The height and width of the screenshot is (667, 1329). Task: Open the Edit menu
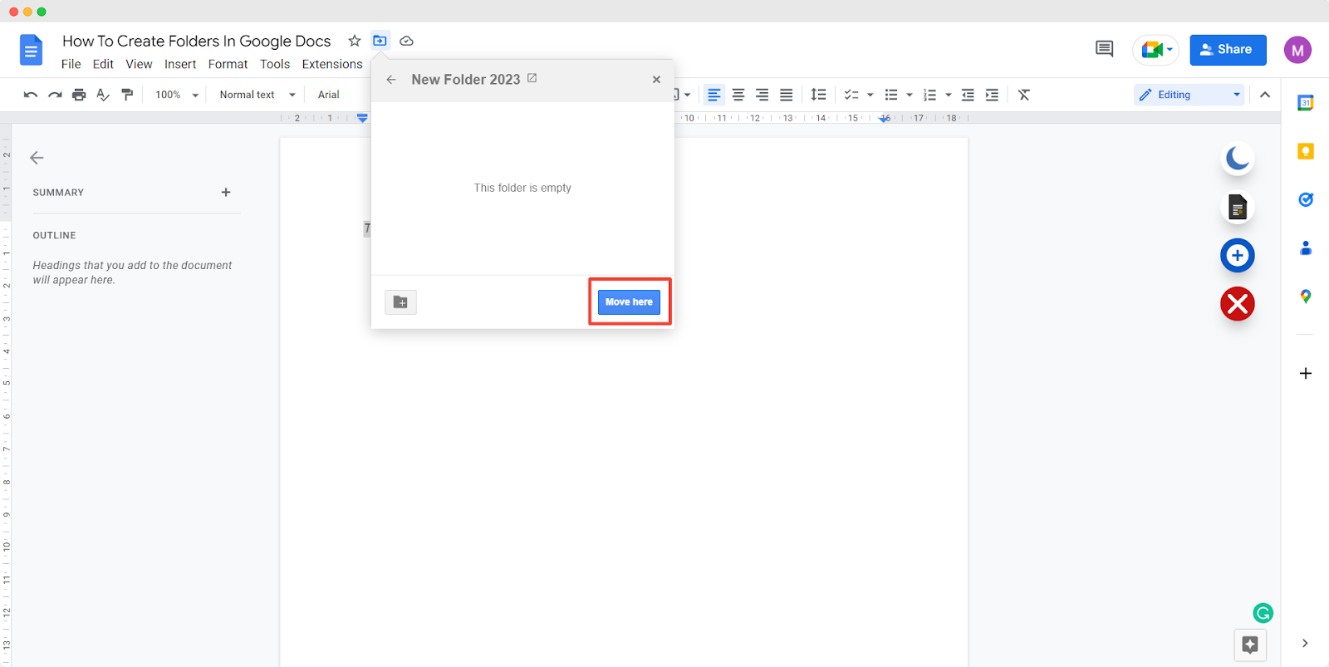[x=103, y=64]
